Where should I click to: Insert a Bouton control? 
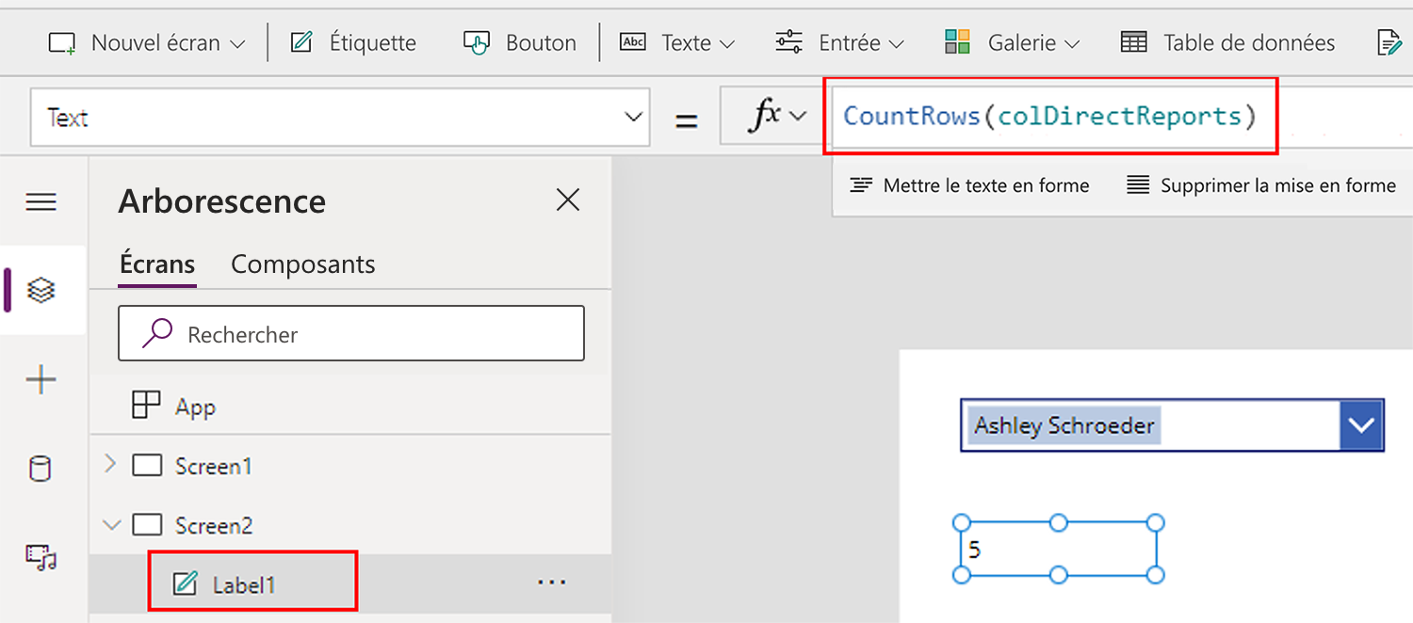click(x=519, y=41)
